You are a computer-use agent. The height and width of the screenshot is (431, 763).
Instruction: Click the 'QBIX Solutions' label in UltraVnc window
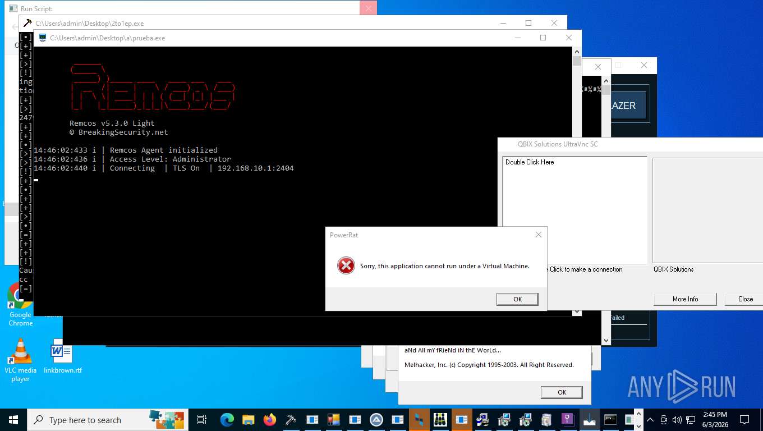673,269
